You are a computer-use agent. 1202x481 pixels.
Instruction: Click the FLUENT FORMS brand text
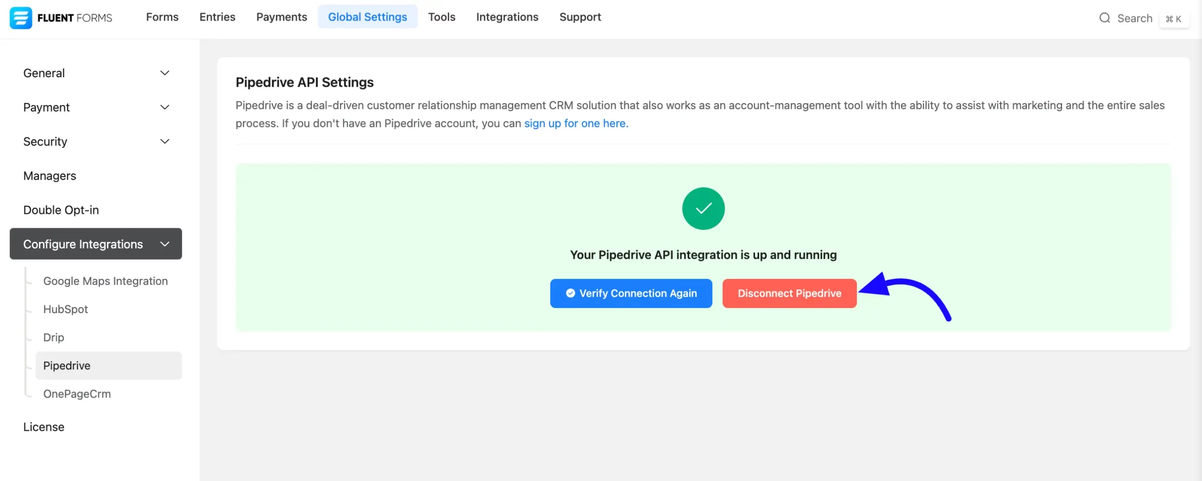point(75,18)
